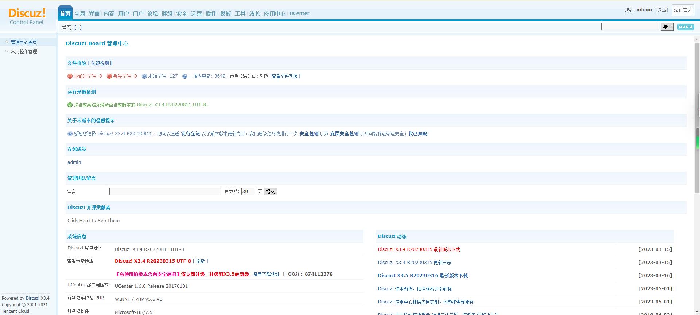Click the 底层安全检测 link
Viewport: 700px width, 315px height.
point(344,134)
